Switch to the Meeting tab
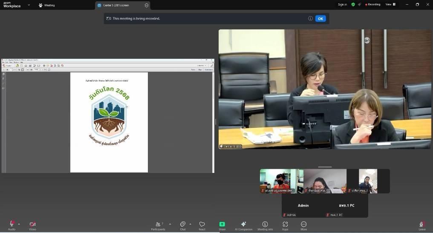433x233 pixels. coord(46,5)
